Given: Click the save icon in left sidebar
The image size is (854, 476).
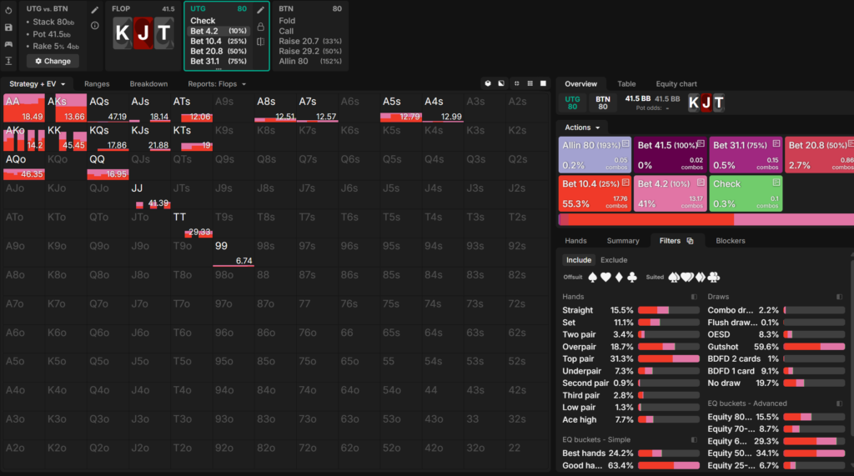Looking at the screenshot, I should (8, 27).
